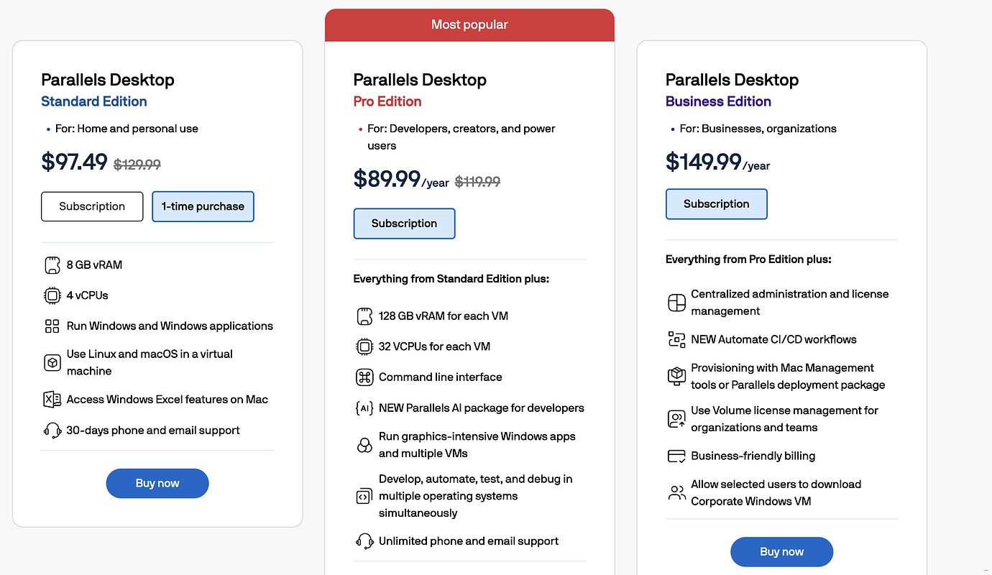The height and width of the screenshot is (575, 992).
Task: Click the Volume license management icon
Action: [676, 419]
